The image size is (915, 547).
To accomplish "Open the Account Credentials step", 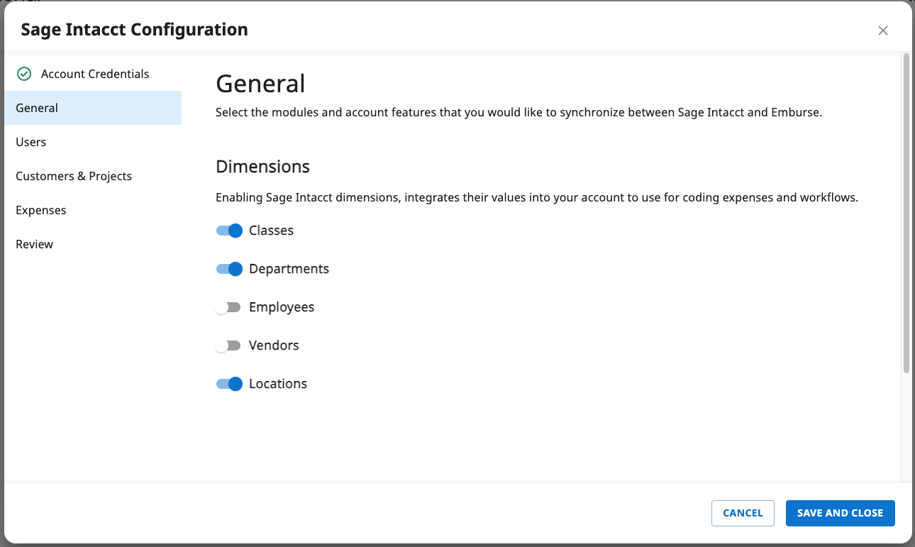I will 93,74.
